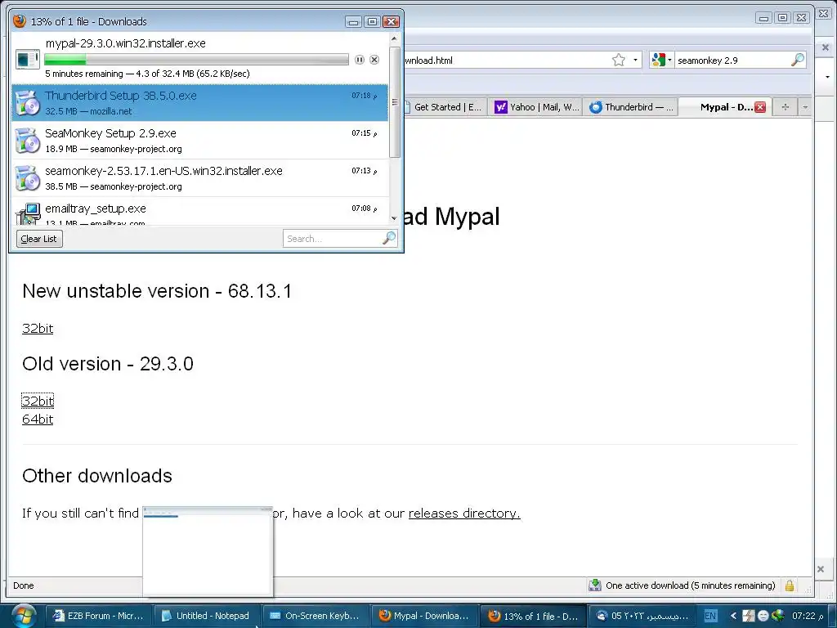The height and width of the screenshot is (628, 837).
Task: Click the mypal installer file icon
Action: coord(27,59)
